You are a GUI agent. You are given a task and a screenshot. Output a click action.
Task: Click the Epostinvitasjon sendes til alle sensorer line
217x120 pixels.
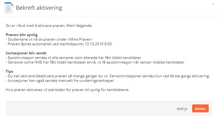74,58
